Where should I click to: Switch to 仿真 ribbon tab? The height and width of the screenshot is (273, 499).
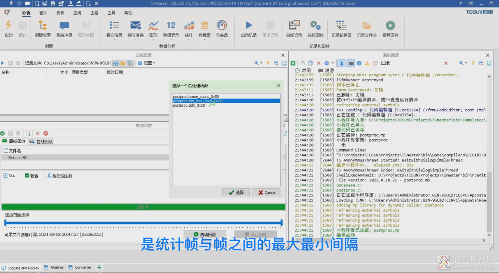(60, 13)
